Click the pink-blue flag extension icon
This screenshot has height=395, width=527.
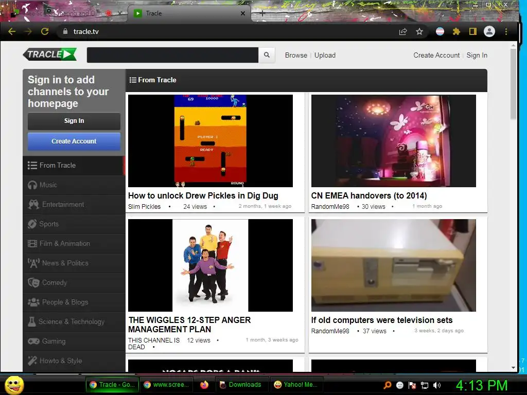(440, 31)
